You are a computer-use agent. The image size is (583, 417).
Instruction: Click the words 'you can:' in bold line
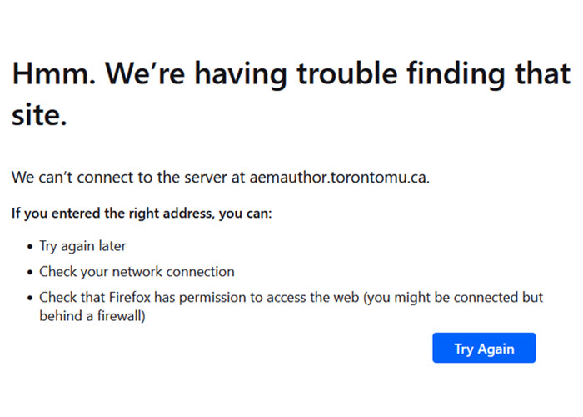[x=245, y=214]
